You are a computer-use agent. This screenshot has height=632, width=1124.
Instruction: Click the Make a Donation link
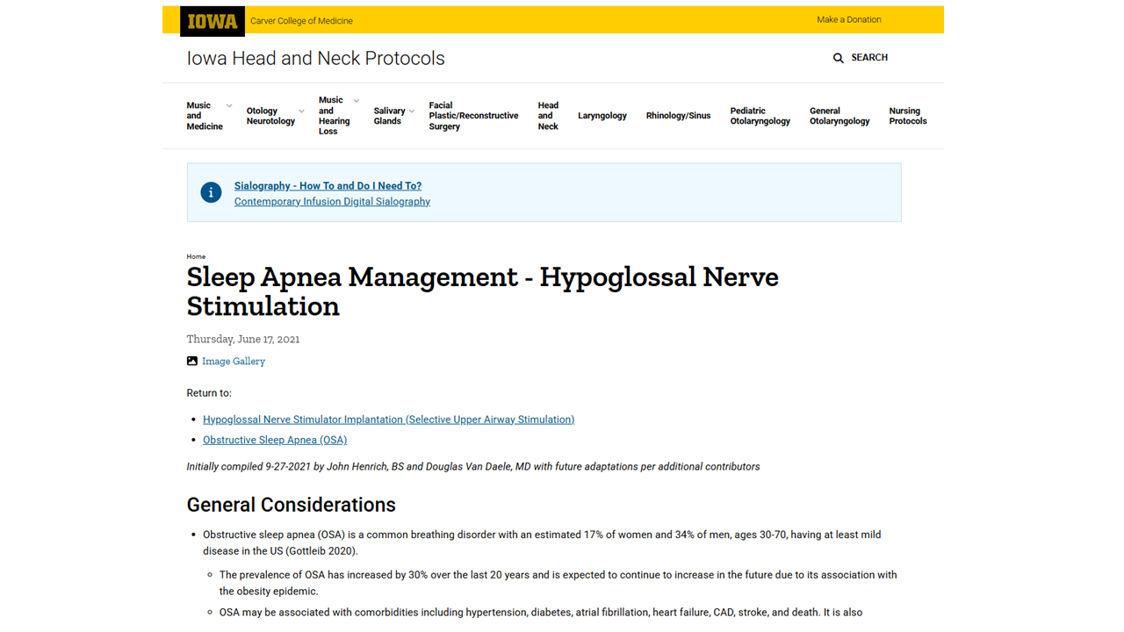pyautogui.click(x=848, y=19)
